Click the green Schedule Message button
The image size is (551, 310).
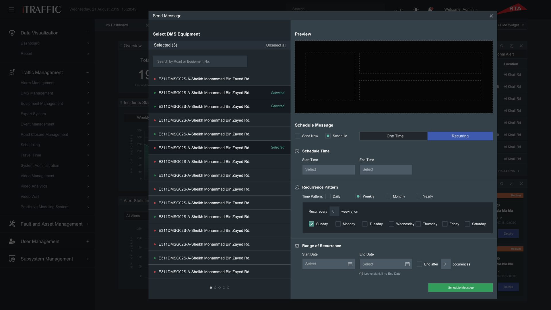point(460,288)
